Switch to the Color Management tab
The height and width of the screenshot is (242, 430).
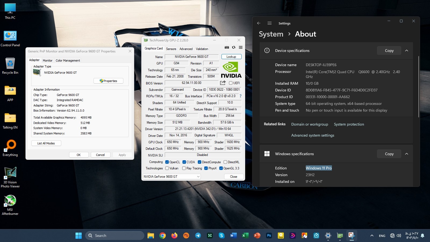pyautogui.click(x=68, y=60)
